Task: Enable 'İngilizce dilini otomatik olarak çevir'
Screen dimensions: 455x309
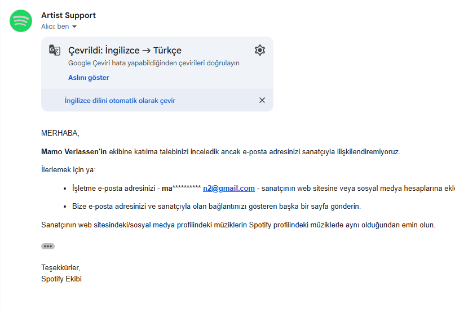Action: [120, 101]
